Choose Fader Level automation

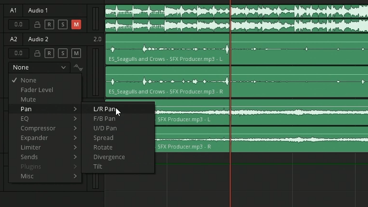tap(45, 90)
